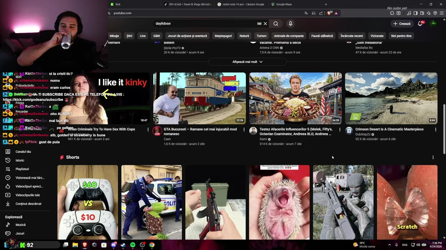
Task: Expand Afișează mai mult section
Action: [247, 62]
